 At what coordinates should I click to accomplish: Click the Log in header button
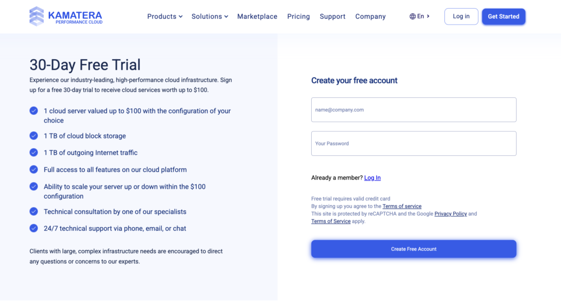461,16
